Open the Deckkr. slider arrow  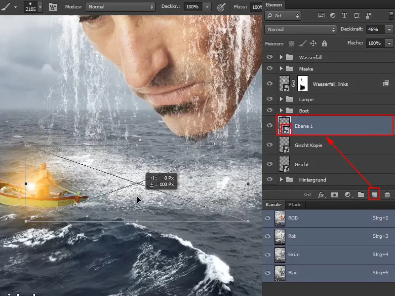pyautogui.click(x=207, y=7)
